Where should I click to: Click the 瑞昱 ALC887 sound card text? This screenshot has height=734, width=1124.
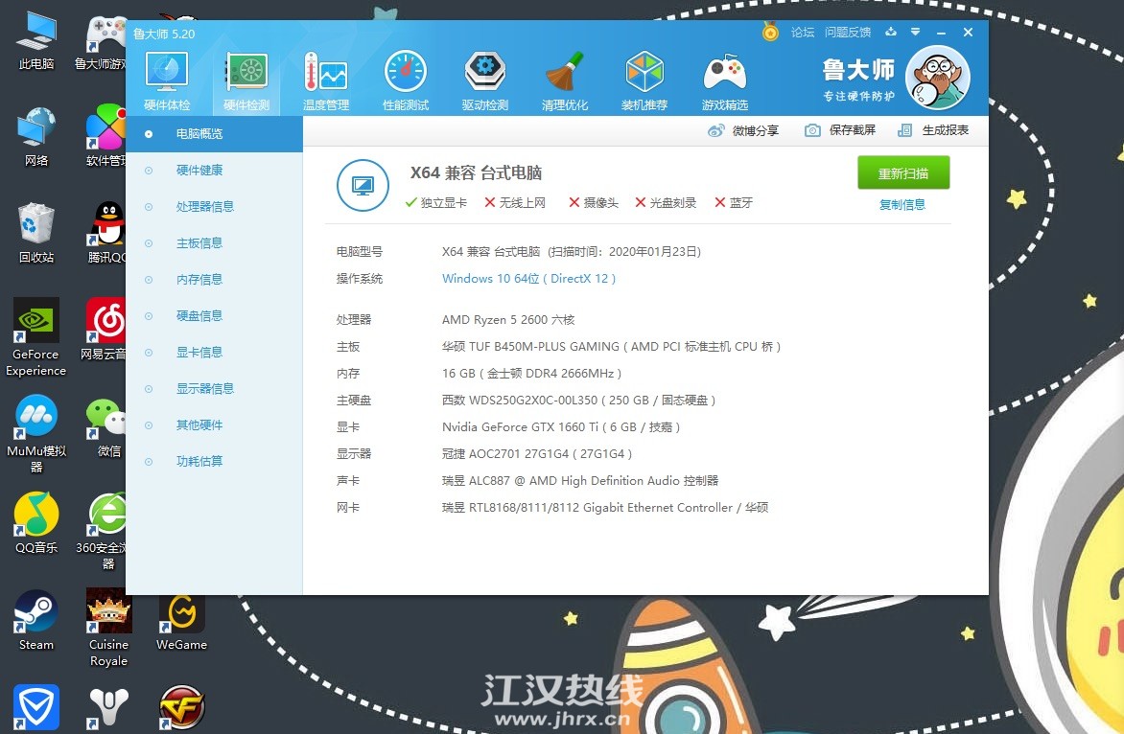click(x=580, y=480)
